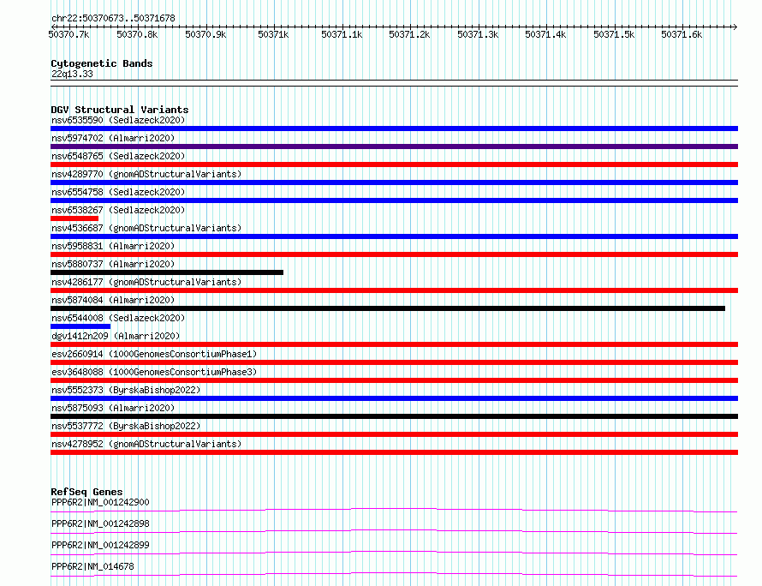Select the blue bar under nsv6554758
This screenshot has height=586, width=762.
[x=394, y=200]
